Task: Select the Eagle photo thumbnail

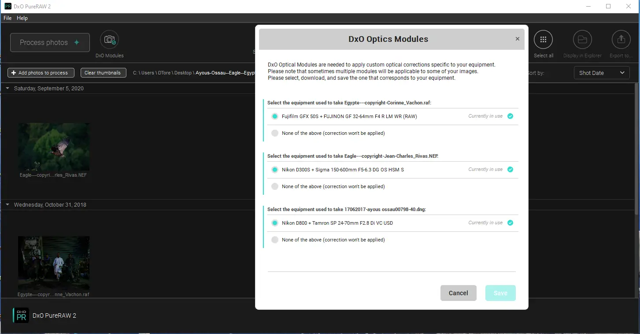Action: pos(54,147)
